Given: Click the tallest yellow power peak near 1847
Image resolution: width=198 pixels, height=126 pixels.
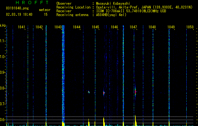Looking at the screenshot, I should tap(135, 120).
